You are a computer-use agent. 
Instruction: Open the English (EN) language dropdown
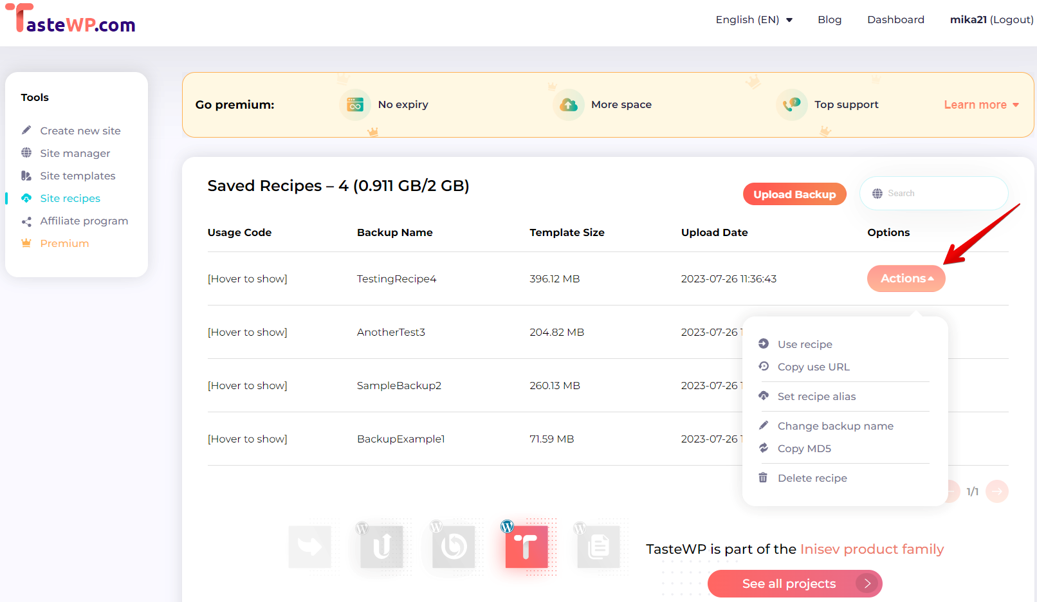point(754,19)
